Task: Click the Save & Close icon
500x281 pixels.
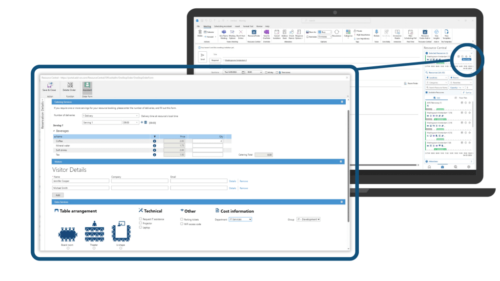Action: 48,86
